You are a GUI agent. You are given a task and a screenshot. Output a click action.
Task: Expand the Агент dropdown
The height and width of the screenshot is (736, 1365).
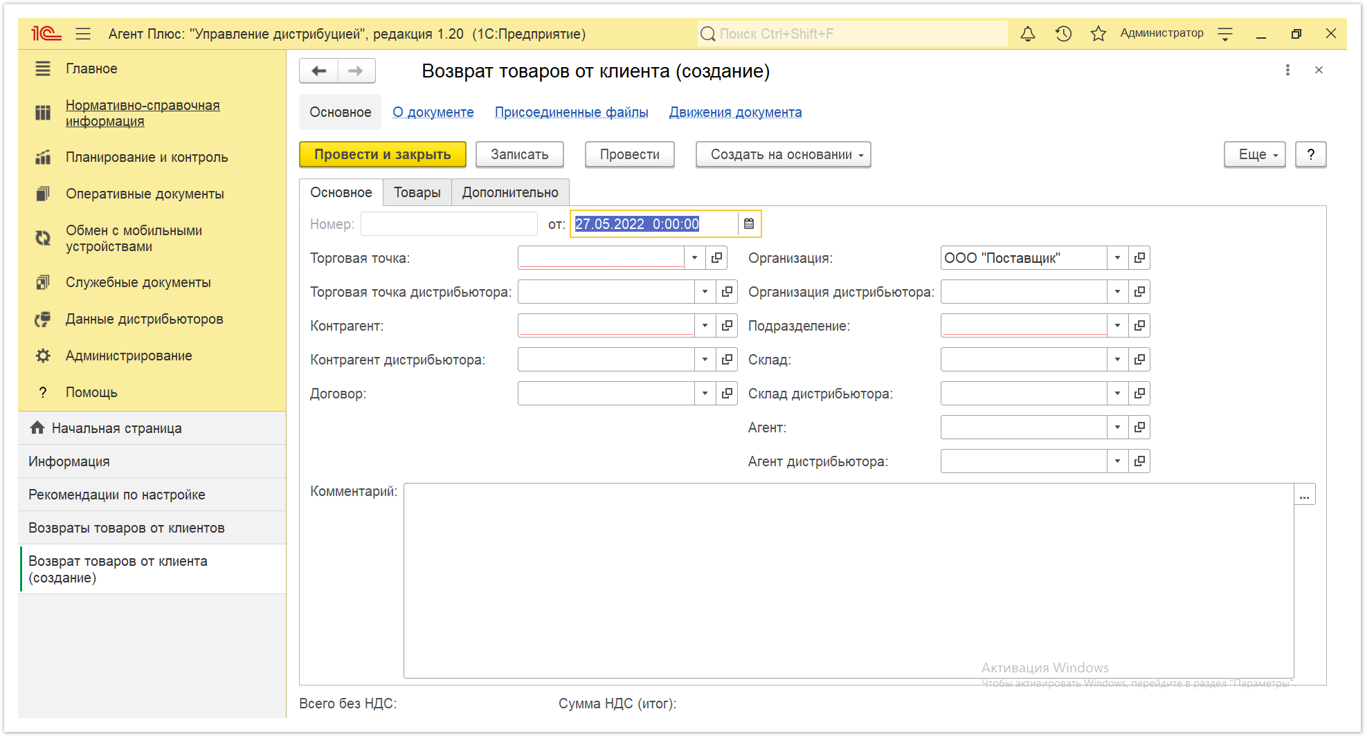pyautogui.click(x=1117, y=427)
